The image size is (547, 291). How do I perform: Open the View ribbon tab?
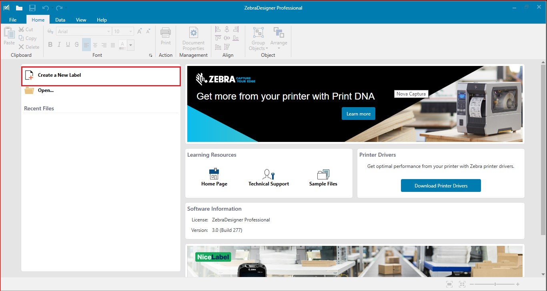(x=81, y=19)
